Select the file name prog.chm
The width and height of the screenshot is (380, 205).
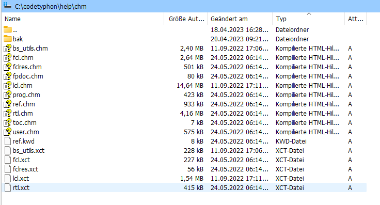coord(26,94)
